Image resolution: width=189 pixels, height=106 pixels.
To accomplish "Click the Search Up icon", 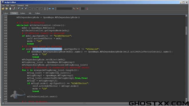I will pos(77,9).
